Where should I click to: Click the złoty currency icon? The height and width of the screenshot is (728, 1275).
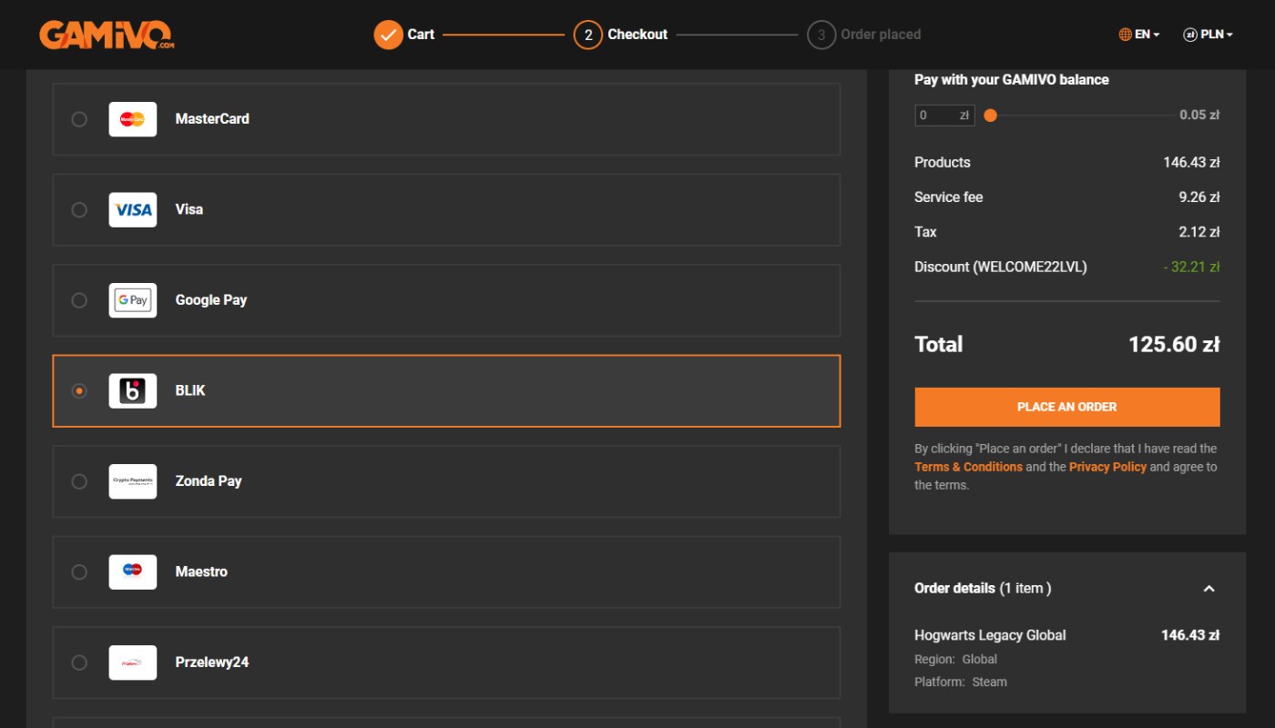click(x=1189, y=35)
